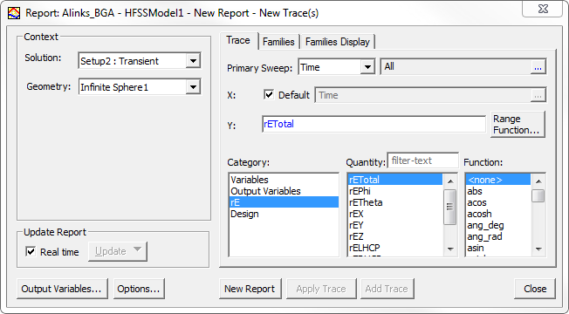Select rEPhi in the Quantity list
Screen dimensions: 569x314
pos(395,191)
